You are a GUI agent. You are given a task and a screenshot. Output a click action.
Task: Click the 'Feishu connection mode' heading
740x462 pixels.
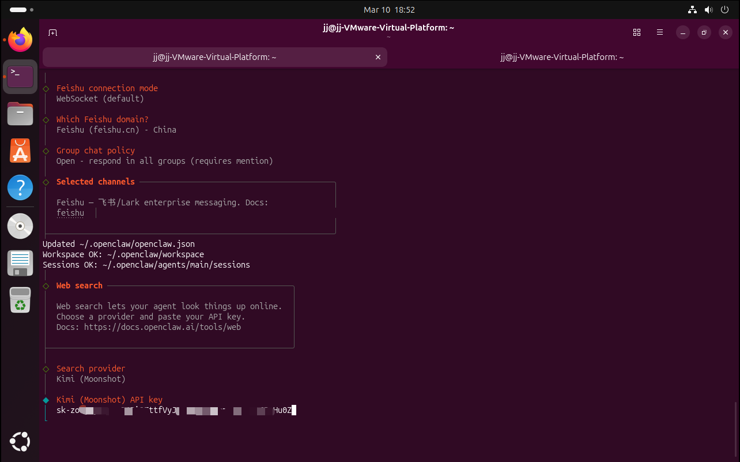point(107,88)
